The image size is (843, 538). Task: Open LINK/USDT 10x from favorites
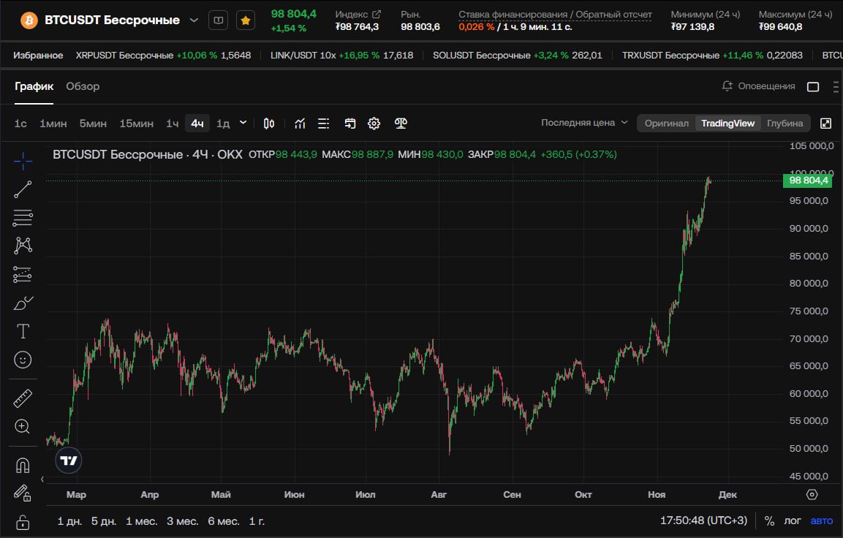click(342, 56)
